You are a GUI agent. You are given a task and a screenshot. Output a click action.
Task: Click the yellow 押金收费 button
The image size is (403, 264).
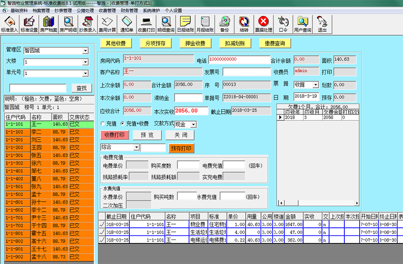[x=195, y=43]
